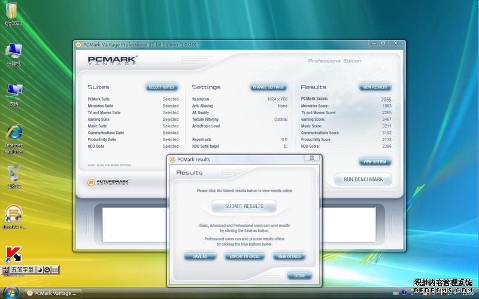Click the 'TV and Movies Suite' row
Screen dimensions: 479x299
point(133,112)
